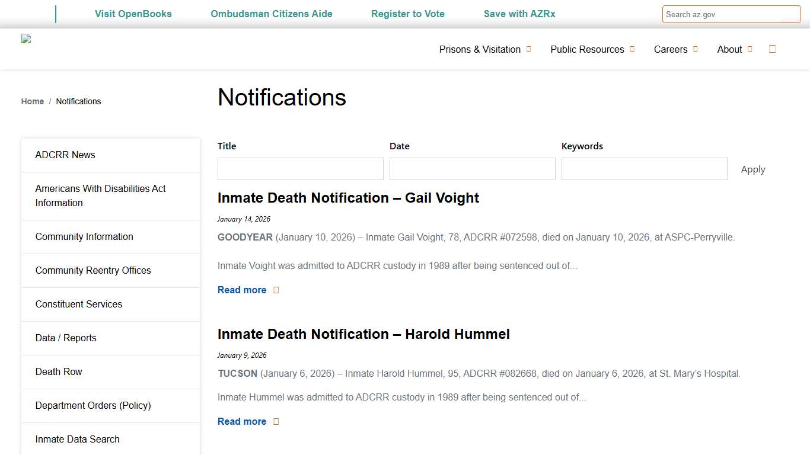The width and height of the screenshot is (810, 455).
Task: Open the search icon in the main navigation
Action: tap(772, 49)
